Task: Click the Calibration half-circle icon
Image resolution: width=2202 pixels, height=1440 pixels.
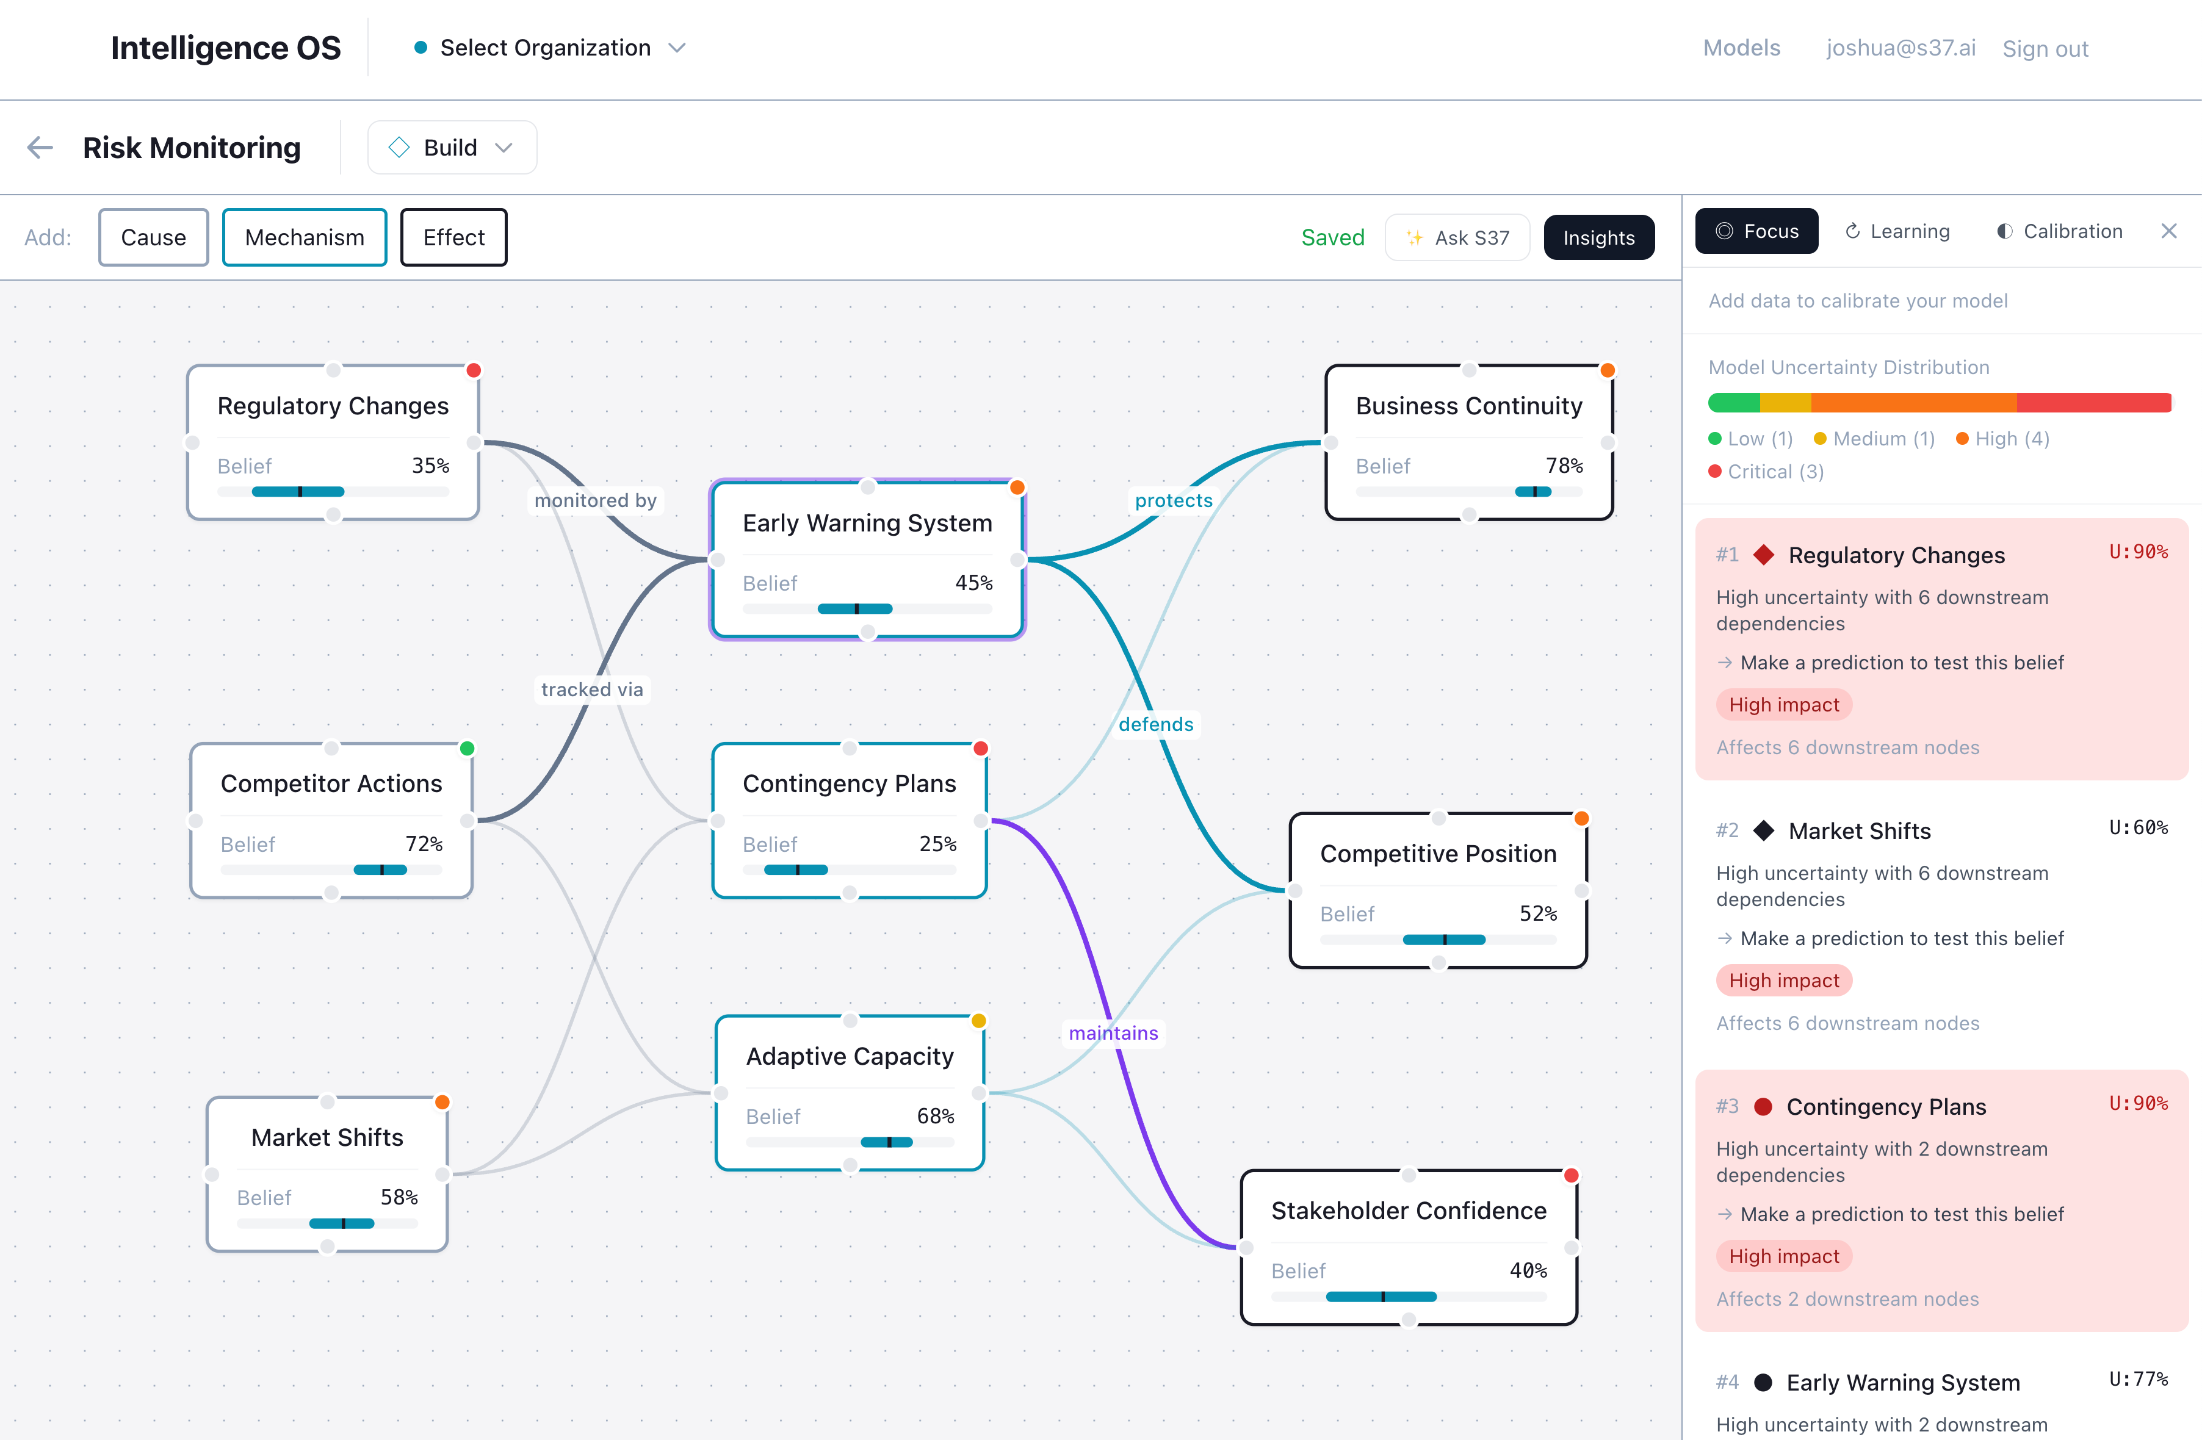Action: (x=2005, y=231)
